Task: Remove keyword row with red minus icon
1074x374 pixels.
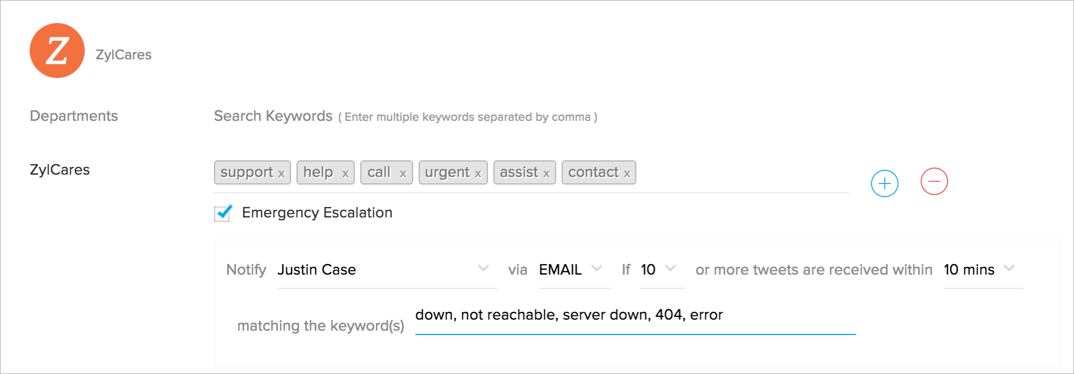Action: [x=934, y=182]
